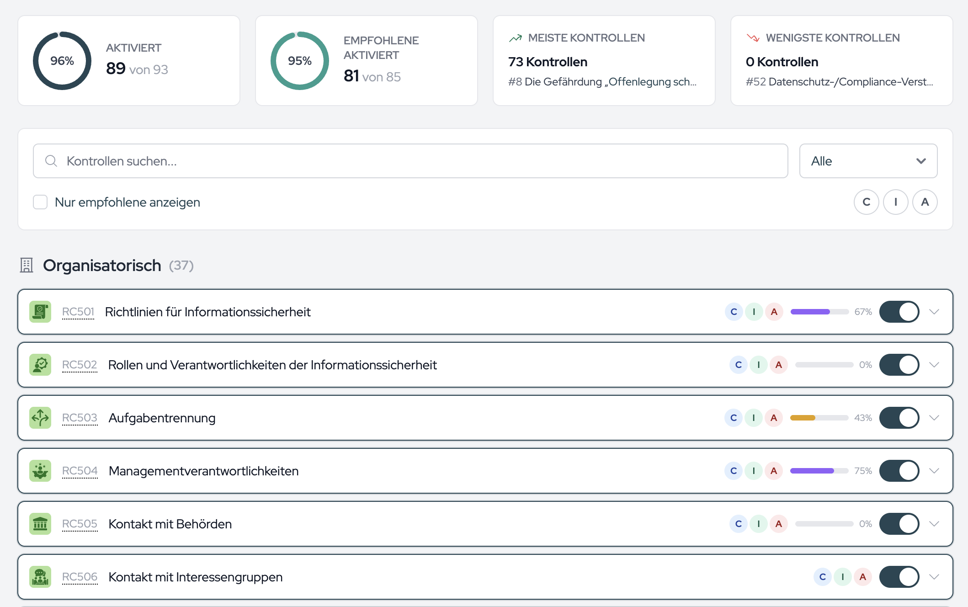968x607 pixels.
Task: Click the RC504 75% progress bar
Action: pos(819,471)
